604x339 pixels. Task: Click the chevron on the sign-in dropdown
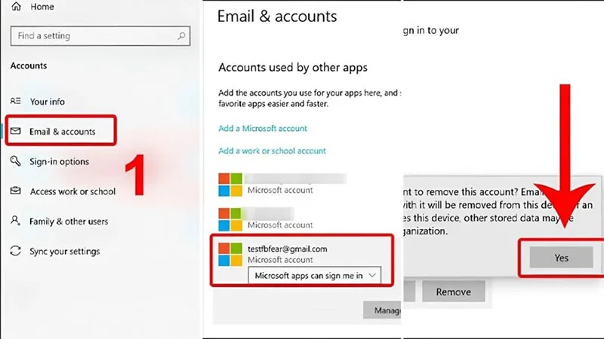[371, 275]
